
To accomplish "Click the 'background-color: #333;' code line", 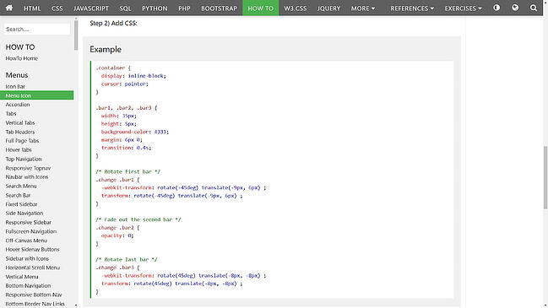I will (135, 132).
